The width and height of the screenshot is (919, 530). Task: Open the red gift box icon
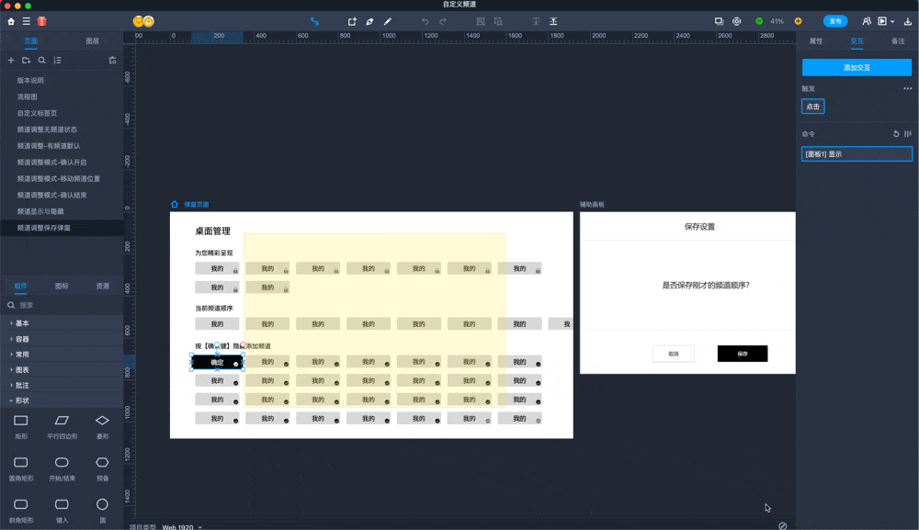click(x=41, y=21)
